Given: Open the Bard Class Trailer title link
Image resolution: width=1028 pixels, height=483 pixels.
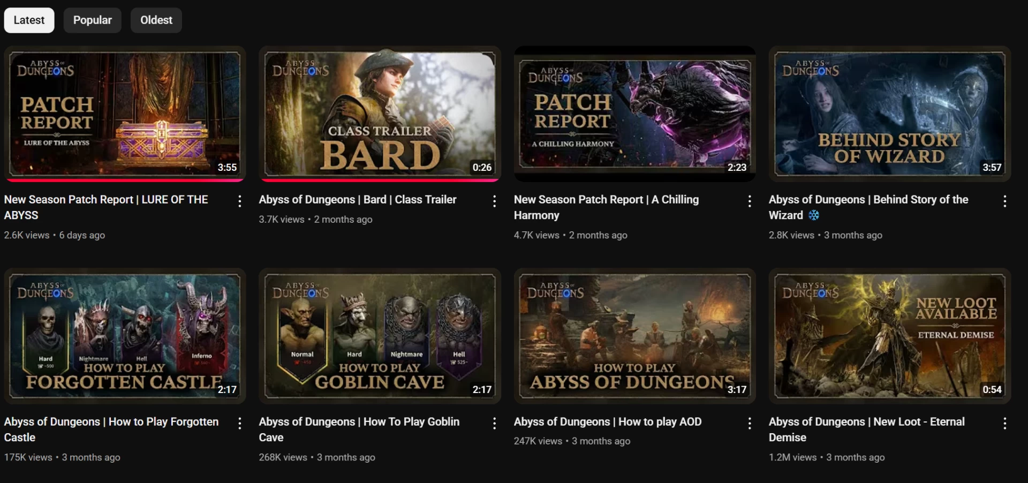Looking at the screenshot, I should point(357,200).
